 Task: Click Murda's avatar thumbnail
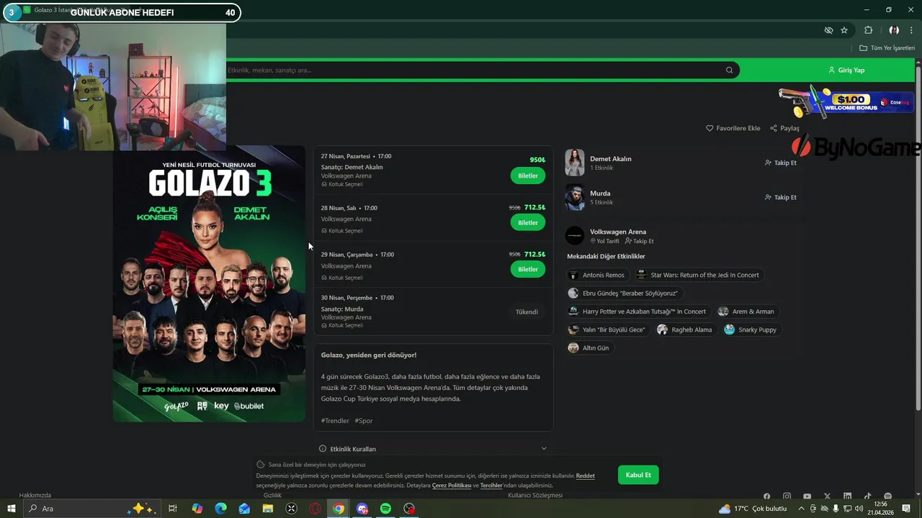point(575,197)
